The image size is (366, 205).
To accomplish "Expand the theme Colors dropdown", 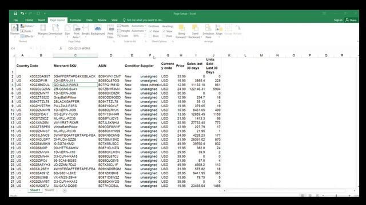I will point(27,26).
